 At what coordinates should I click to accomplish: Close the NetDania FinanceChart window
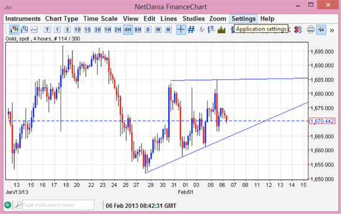(x=328, y=5)
